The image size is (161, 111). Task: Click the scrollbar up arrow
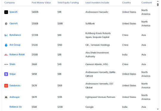point(158,1)
